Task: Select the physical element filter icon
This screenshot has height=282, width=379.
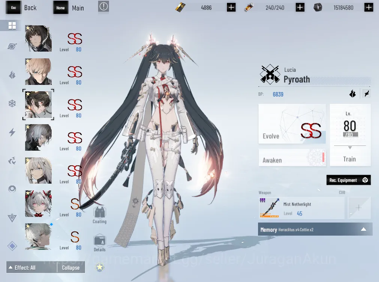Action: tap(12, 46)
